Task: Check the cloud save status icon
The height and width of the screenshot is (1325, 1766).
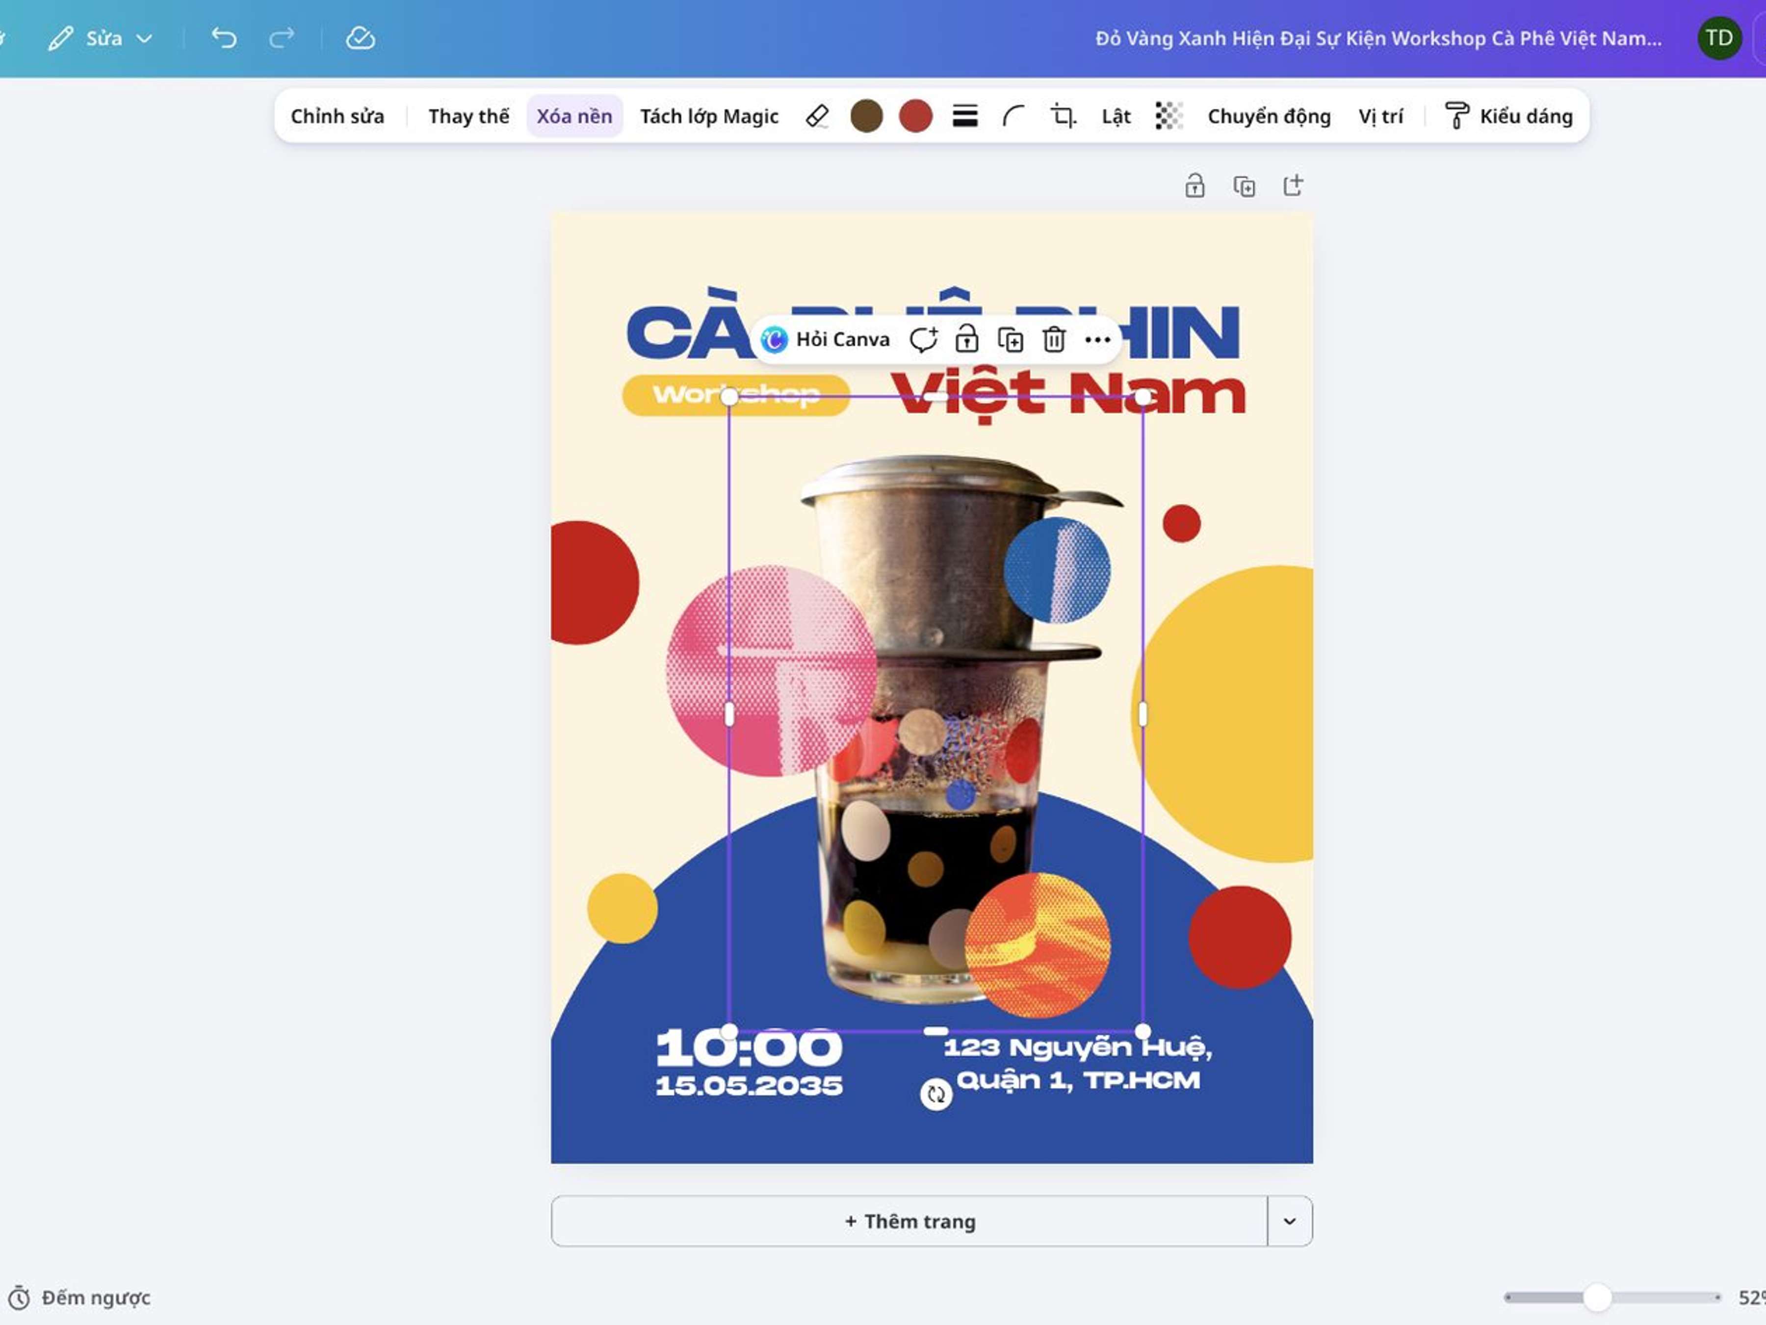Action: (360, 38)
